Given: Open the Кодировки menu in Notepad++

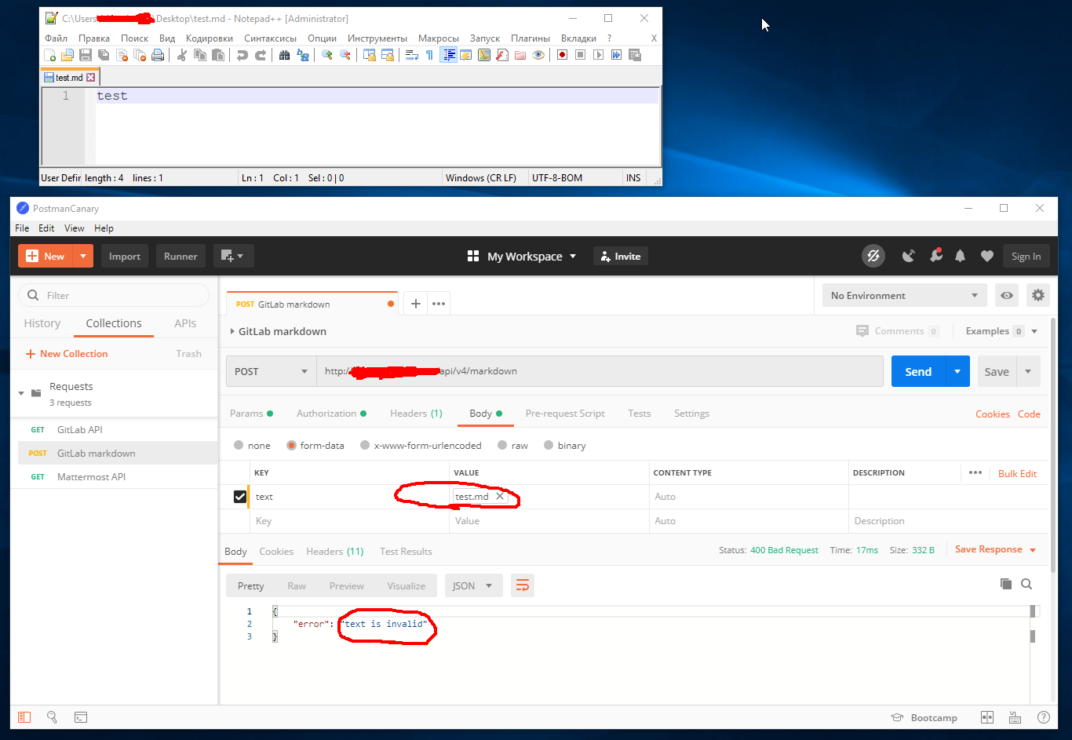Looking at the screenshot, I should pos(210,38).
